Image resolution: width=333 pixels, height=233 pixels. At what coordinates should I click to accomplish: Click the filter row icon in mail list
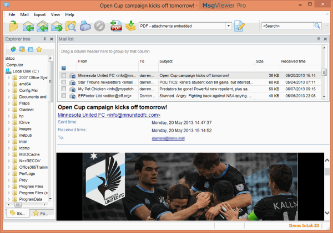[63, 68]
